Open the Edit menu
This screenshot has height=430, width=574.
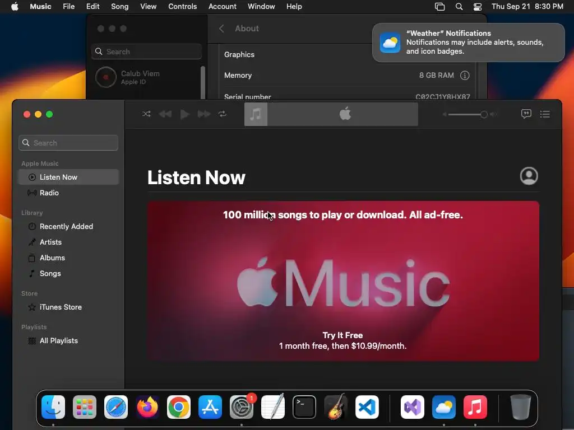click(92, 6)
